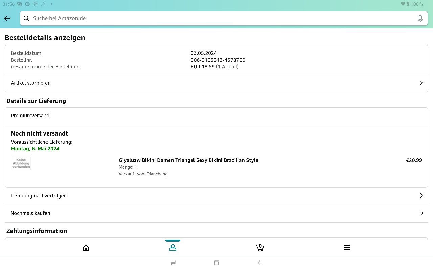Viewport: 433px width, 271px height.
Task: Open the account profile tab
Action: tap(173, 248)
